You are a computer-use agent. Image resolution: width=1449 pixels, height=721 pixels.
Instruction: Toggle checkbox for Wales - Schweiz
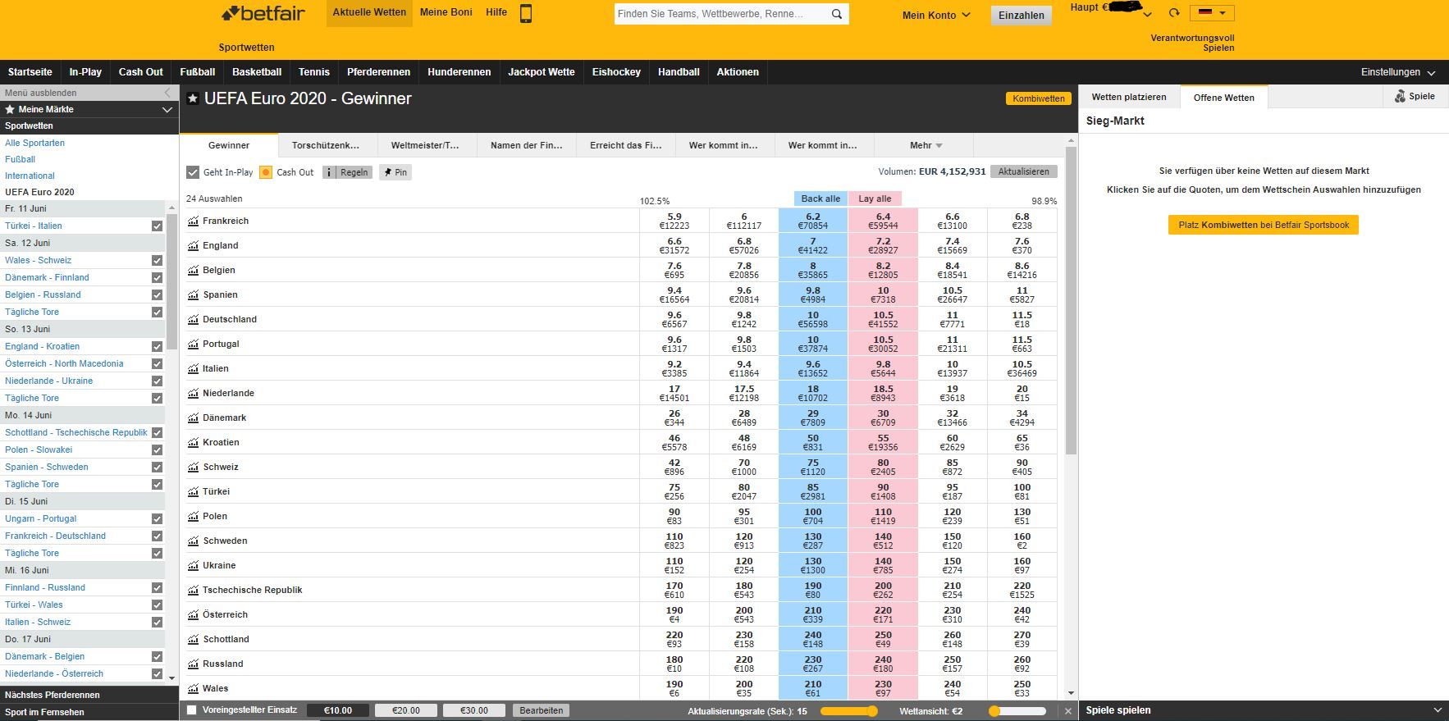click(157, 260)
